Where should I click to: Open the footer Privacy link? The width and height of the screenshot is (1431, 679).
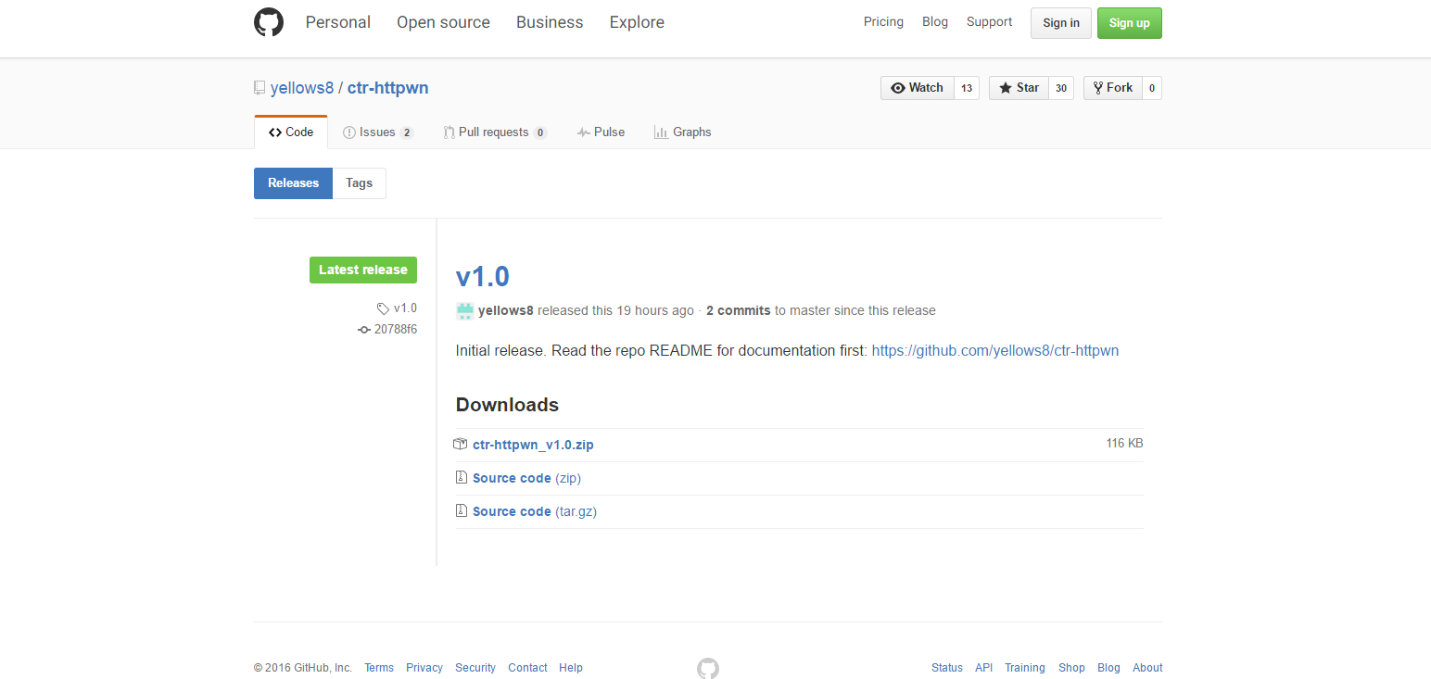[424, 668]
